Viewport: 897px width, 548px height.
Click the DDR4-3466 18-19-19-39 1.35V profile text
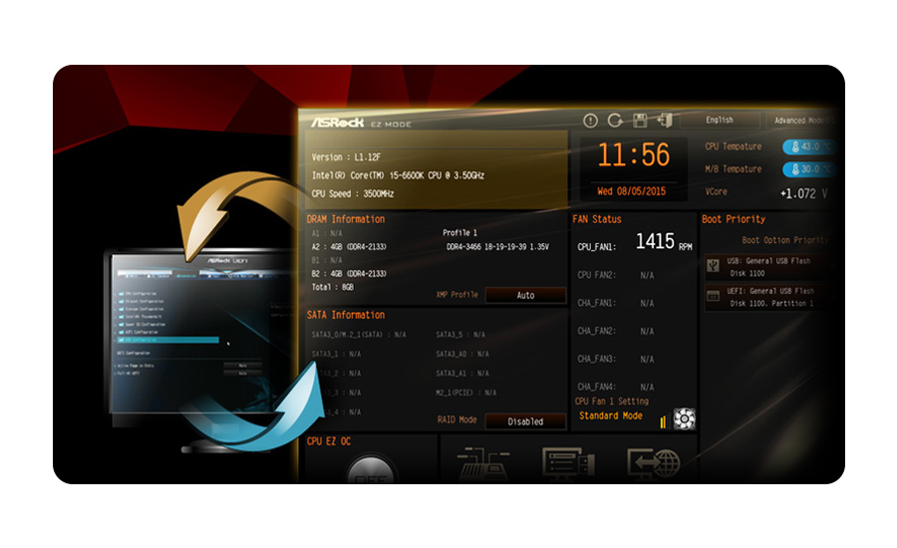[x=497, y=246]
